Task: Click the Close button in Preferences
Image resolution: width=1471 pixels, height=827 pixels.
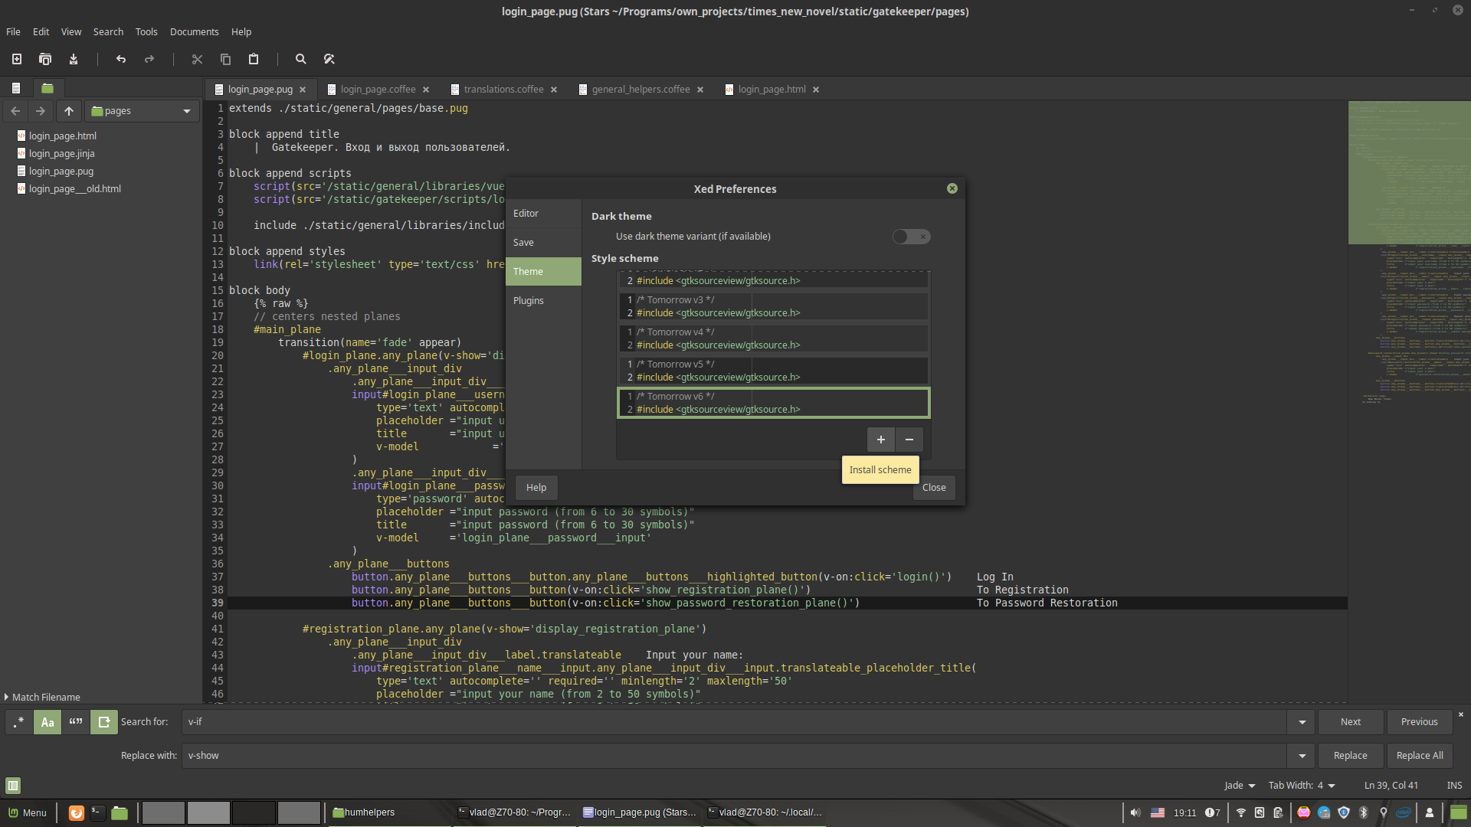Action: [934, 488]
